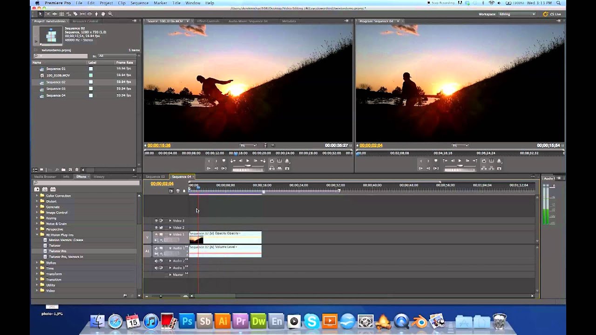The height and width of the screenshot is (335, 596).
Task: Collapse the RE:Vision Plug-ins folder
Action: 37,235
